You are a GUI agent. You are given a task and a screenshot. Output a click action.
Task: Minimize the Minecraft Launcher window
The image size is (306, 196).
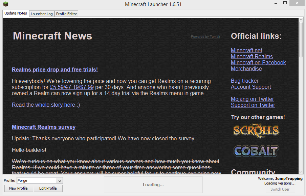[276, 3]
